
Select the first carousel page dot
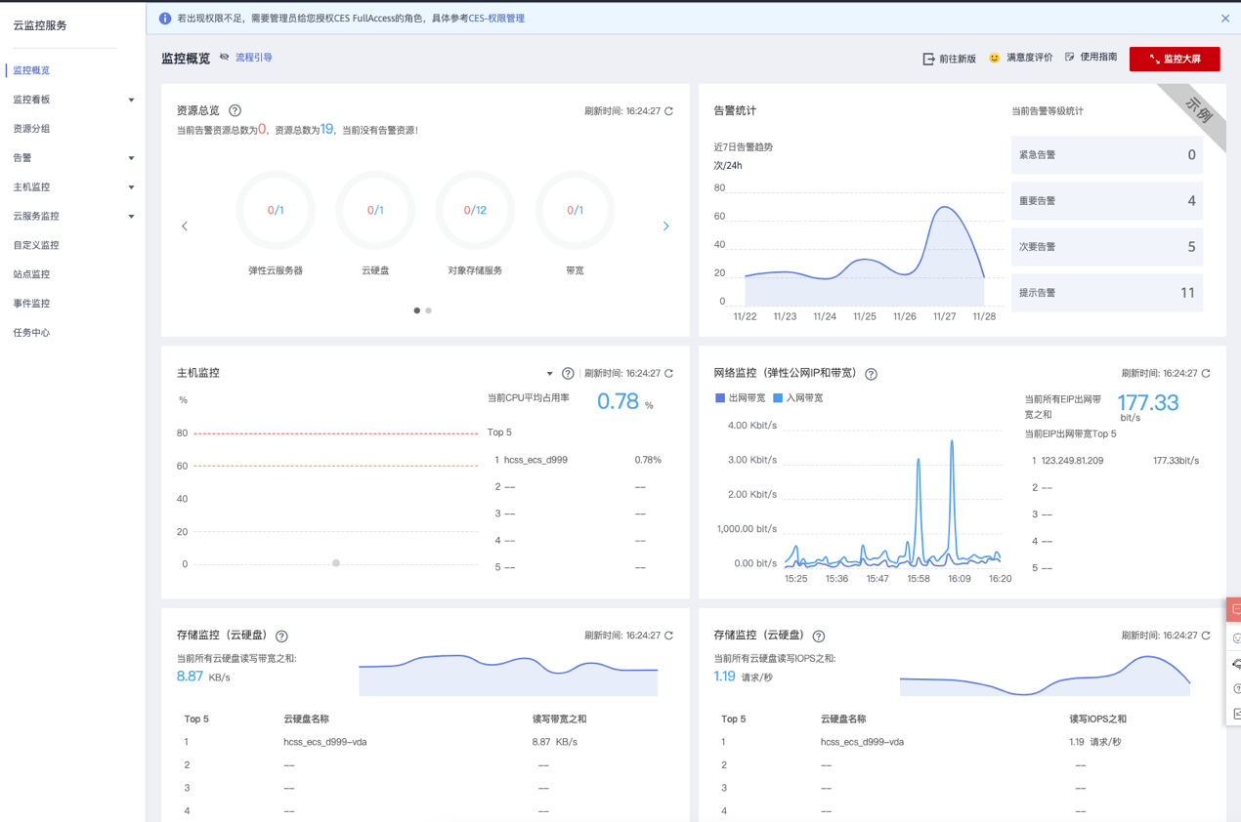(x=417, y=310)
